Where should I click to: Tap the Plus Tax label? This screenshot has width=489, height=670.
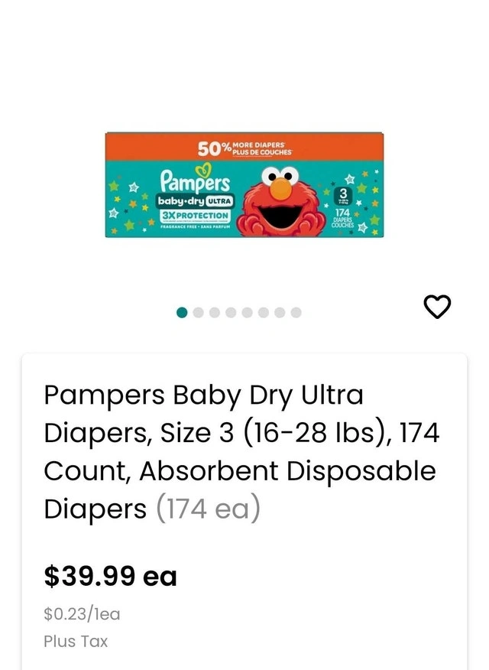pyautogui.click(x=76, y=642)
